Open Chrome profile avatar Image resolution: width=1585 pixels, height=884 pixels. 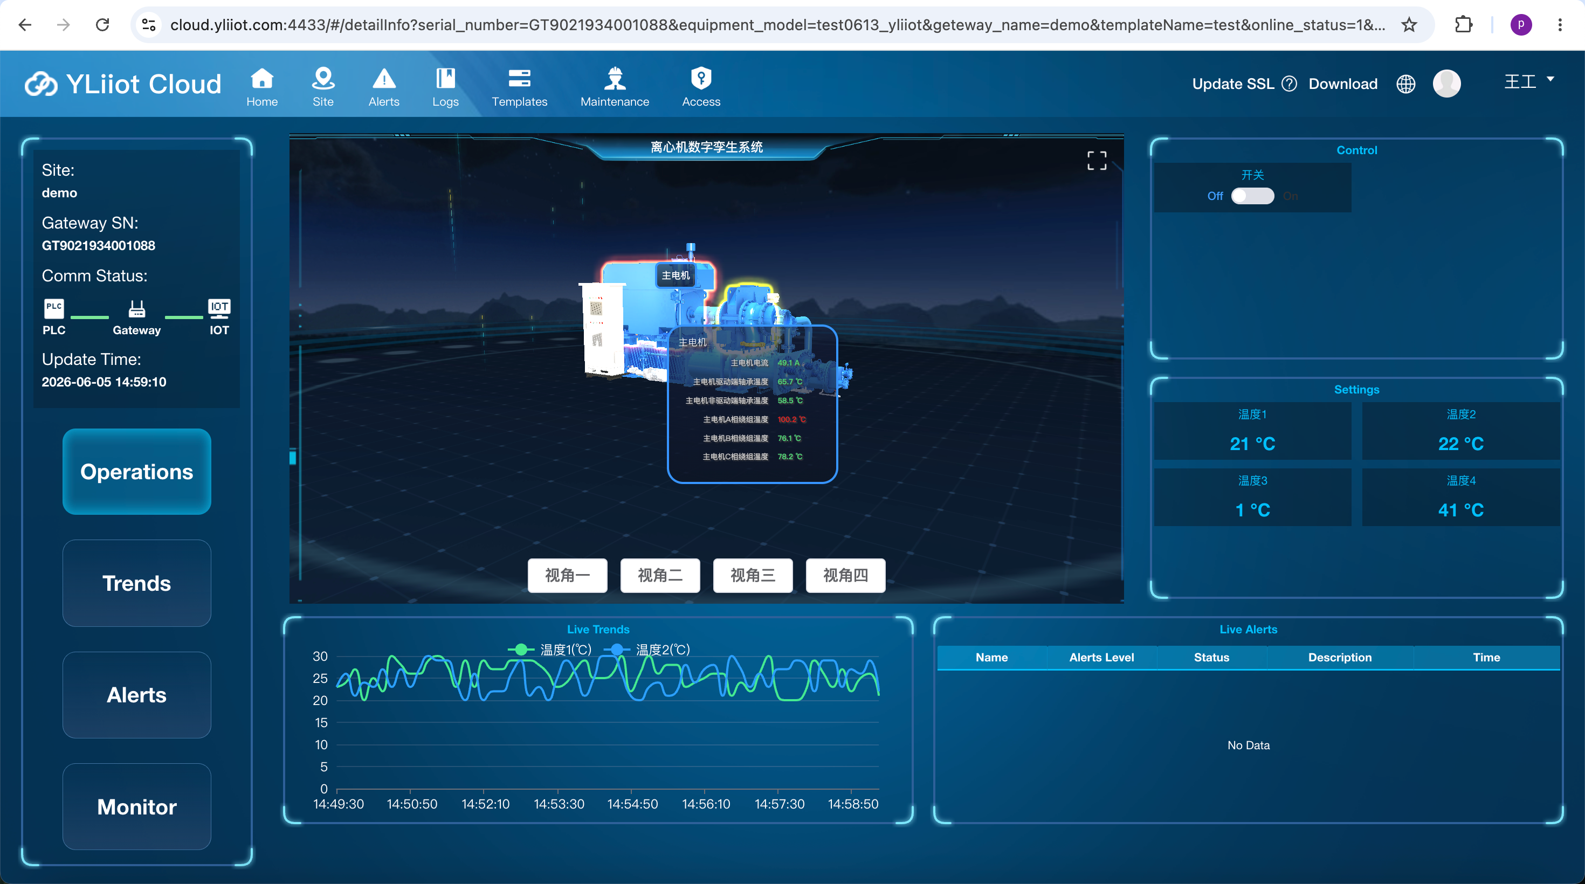1521,25
